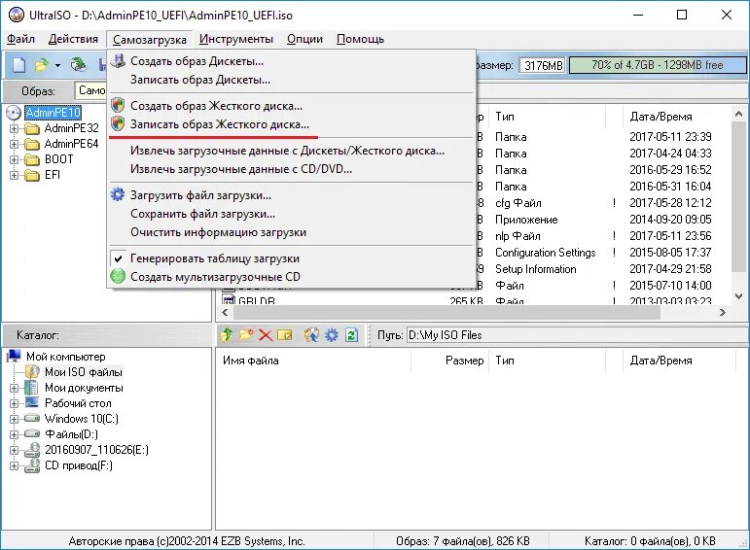Select row dated 2014-09-20 09:05
The image size is (750, 550).
[x=670, y=220]
